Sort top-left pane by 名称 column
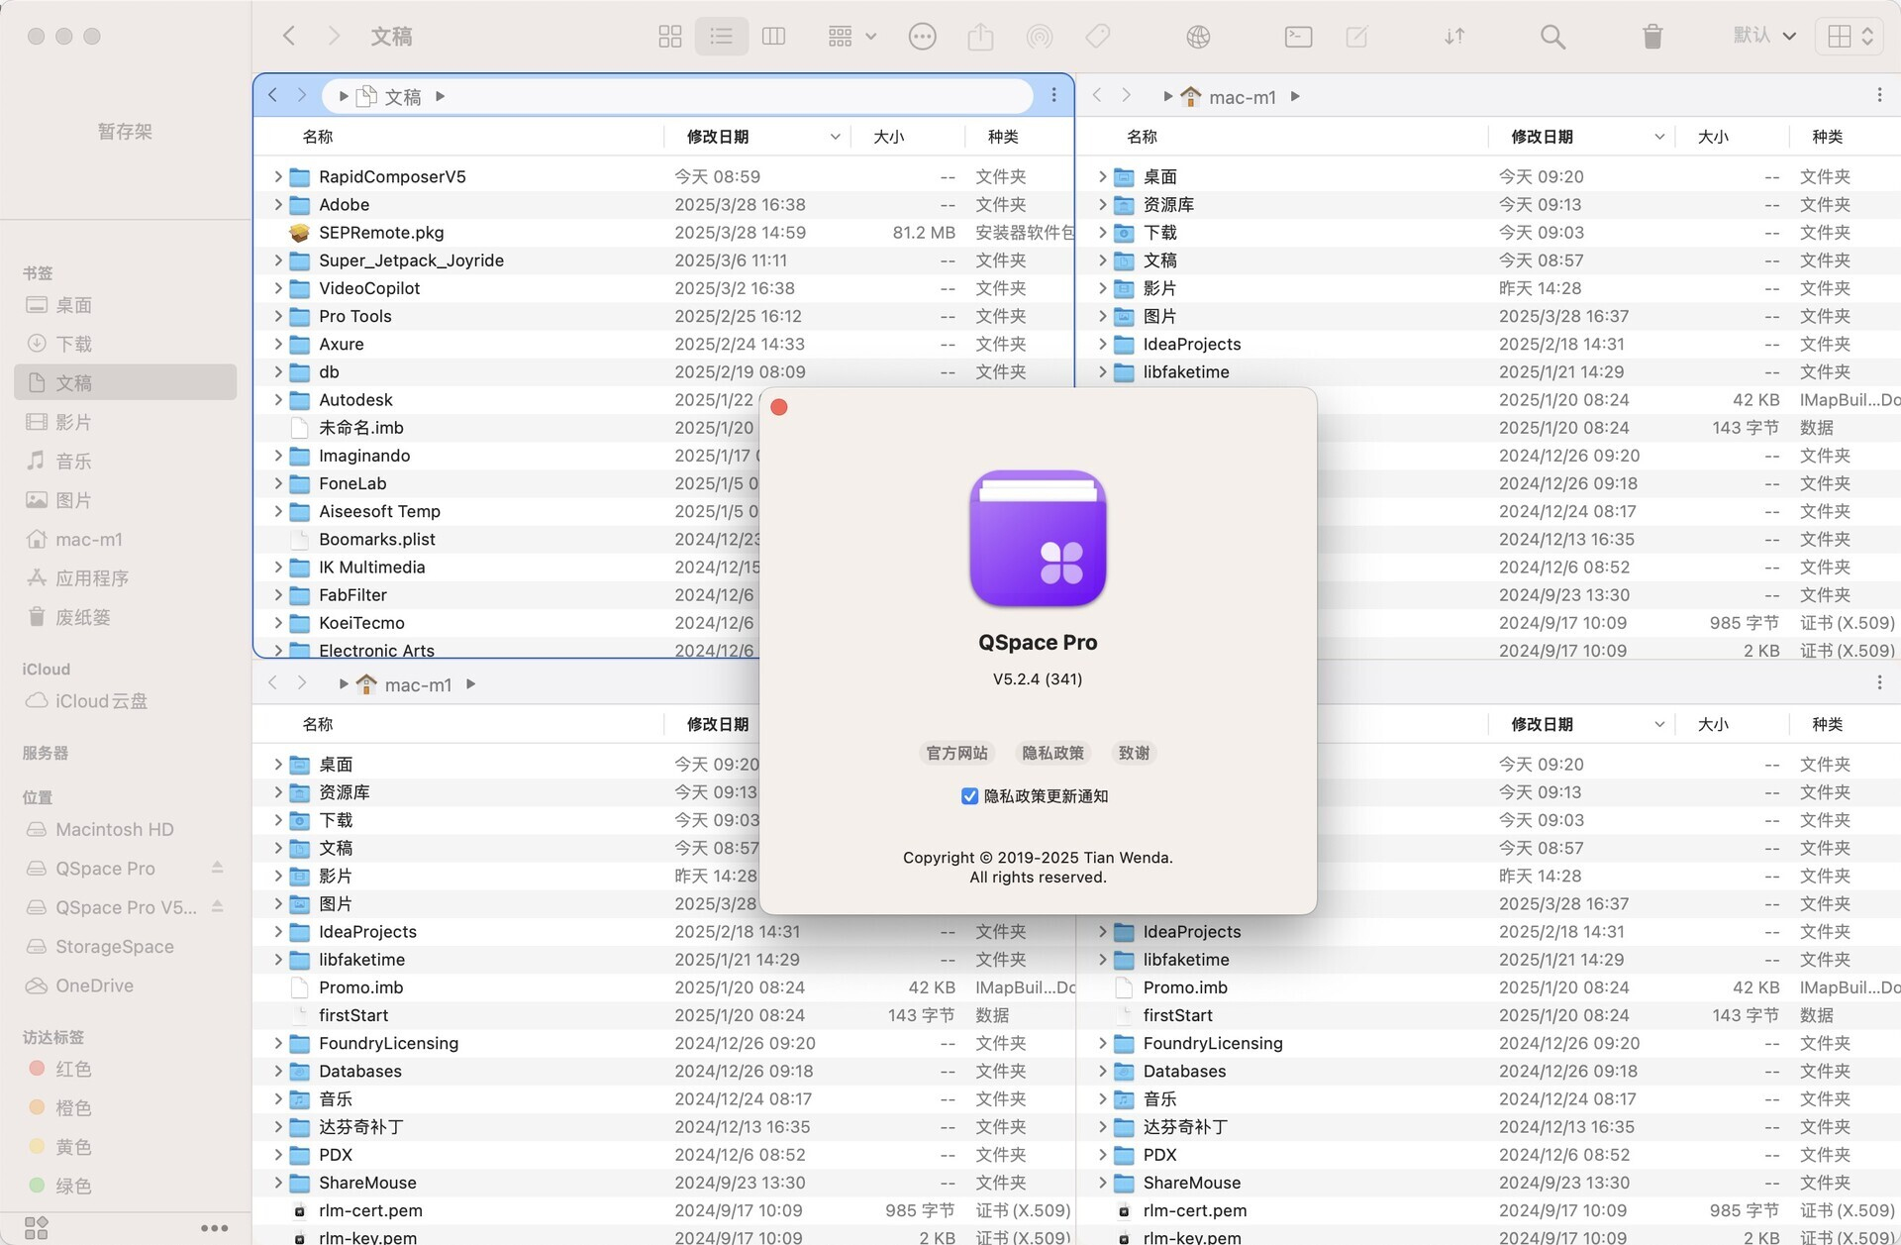1901x1245 pixels. [318, 137]
